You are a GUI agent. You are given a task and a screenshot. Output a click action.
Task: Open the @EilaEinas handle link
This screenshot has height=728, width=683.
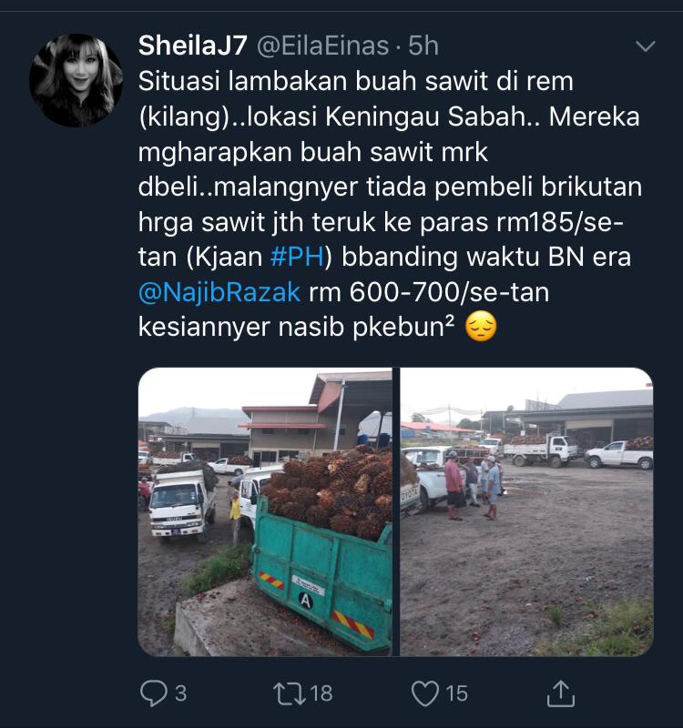point(323,46)
